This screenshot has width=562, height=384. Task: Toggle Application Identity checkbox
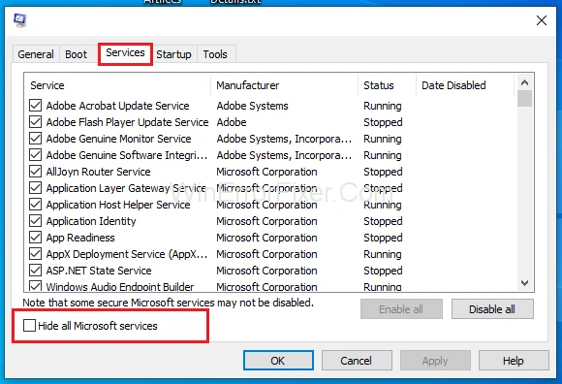click(35, 221)
